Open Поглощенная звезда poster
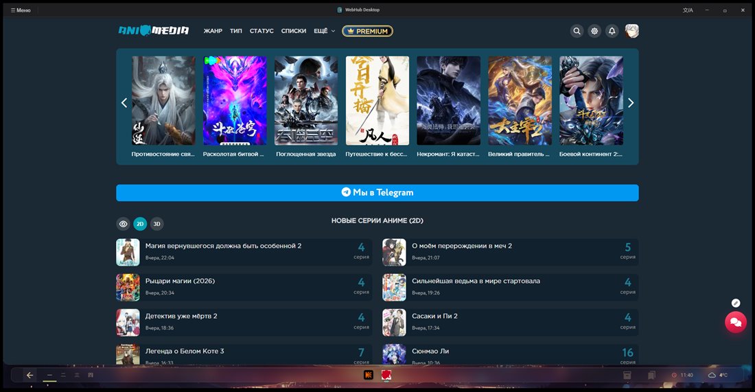Screen dimensions: 755x392 pos(306,101)
